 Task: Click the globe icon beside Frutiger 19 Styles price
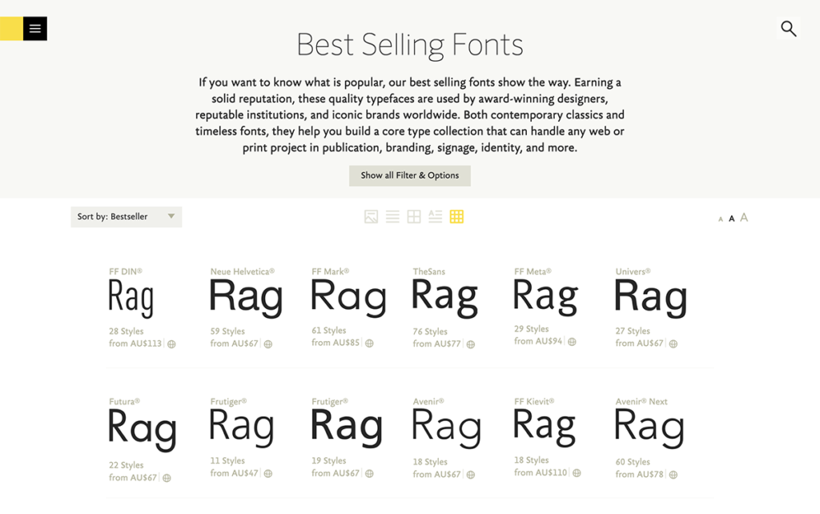tap(369, 473)
